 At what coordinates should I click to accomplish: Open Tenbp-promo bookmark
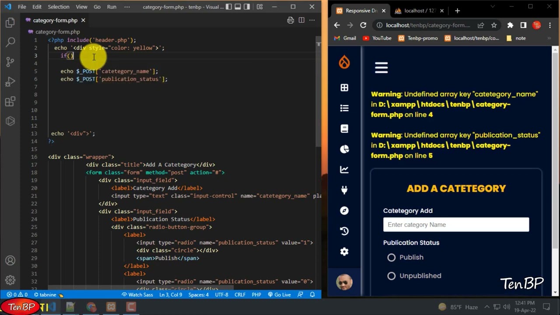418,38
